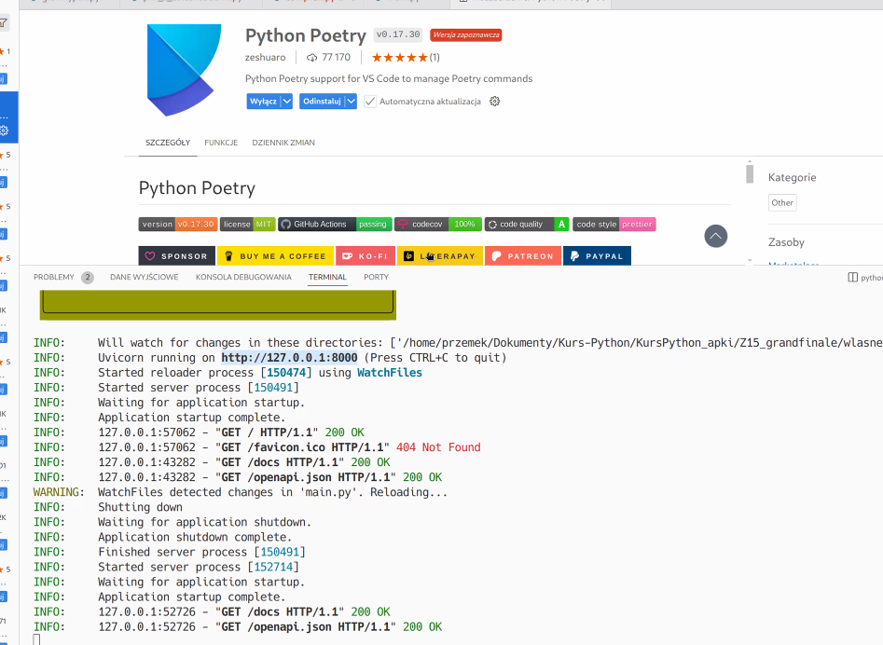
Task: Click the zeshuaro publisher link
Action: click(x=265, y=58)
